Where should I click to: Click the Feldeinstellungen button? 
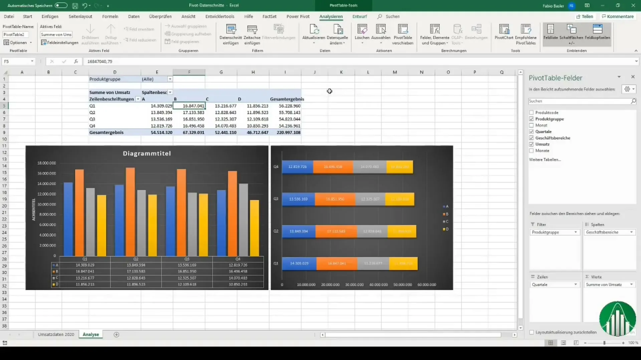point(59,43)
